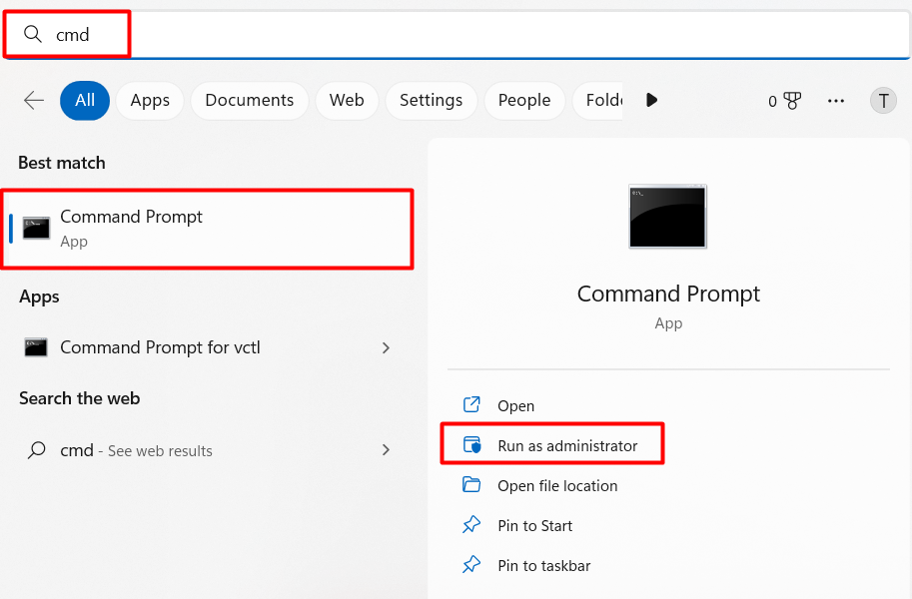This screenshot has width=912, height=599.
Task: Select the Web search tab
Action: pos(346,100)
